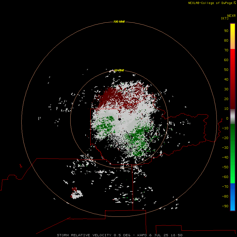Click the -60 value on the velocity scale
237x237 pixels.
point(225,177)
